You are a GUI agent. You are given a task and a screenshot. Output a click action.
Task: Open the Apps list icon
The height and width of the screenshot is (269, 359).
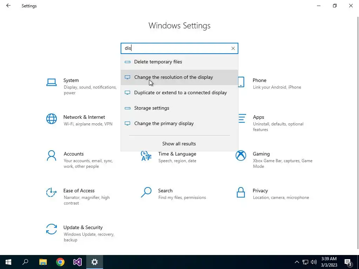[242, 118]
